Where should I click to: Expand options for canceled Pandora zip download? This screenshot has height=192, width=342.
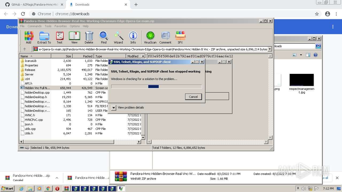pyautogui.click(x=57, y=178)
